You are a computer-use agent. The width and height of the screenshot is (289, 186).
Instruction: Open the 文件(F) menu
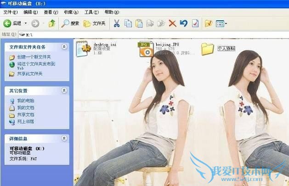click(11, 12)
